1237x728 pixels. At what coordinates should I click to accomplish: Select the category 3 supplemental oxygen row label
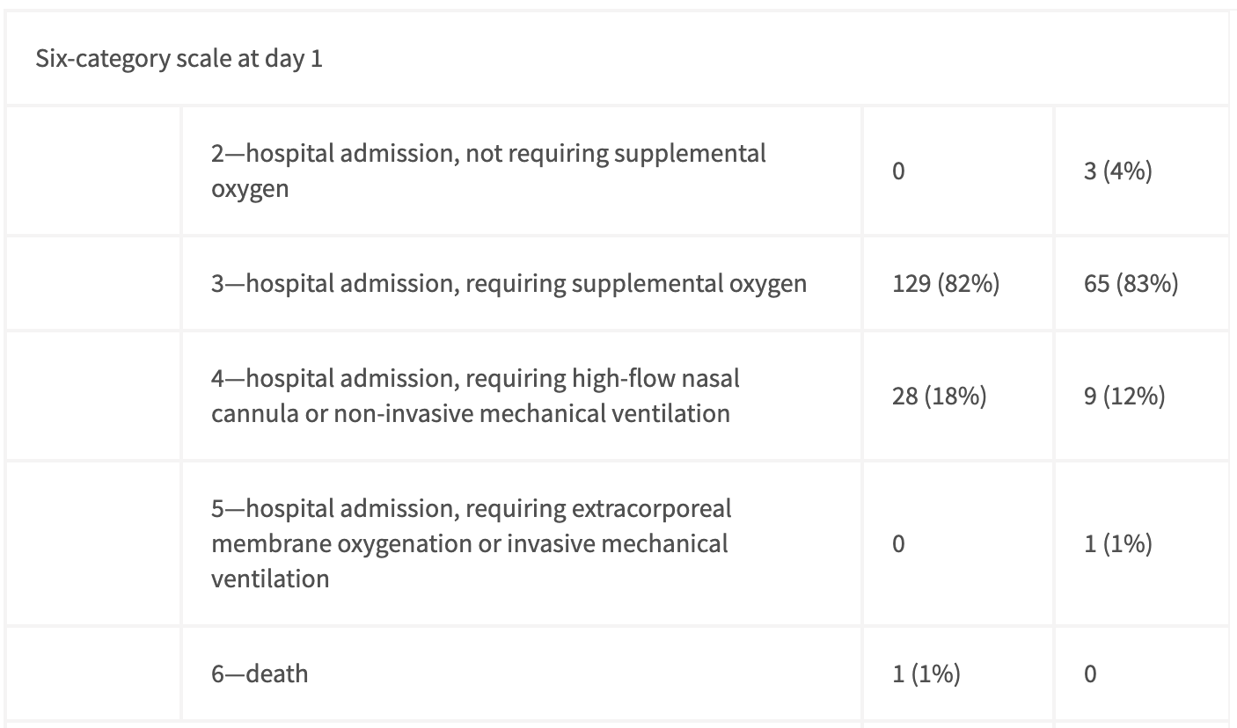[509, 283]
